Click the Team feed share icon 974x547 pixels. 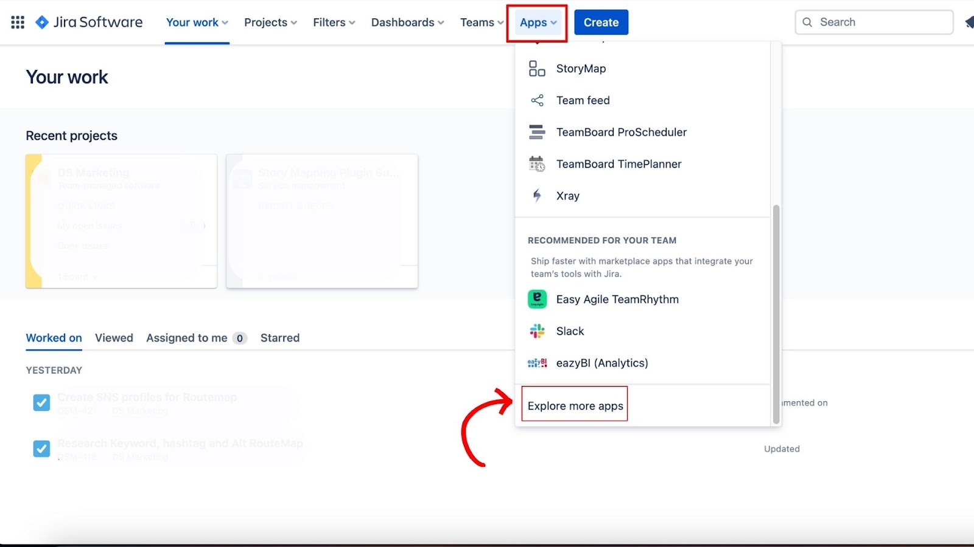537,100
